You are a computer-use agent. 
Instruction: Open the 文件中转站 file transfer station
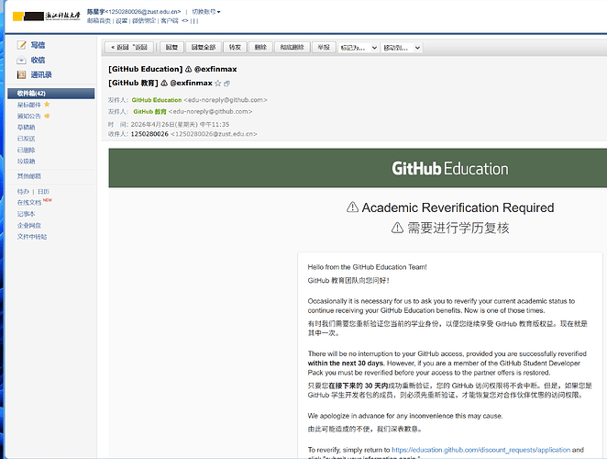pos(32,237)
